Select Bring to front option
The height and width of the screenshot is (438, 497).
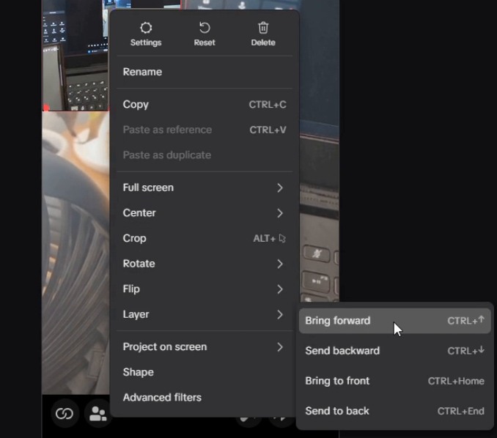394,381
